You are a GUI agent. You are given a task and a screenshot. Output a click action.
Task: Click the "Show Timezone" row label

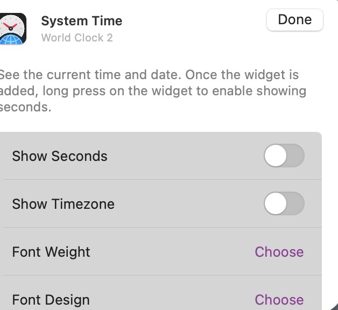(x=63, y=204)
